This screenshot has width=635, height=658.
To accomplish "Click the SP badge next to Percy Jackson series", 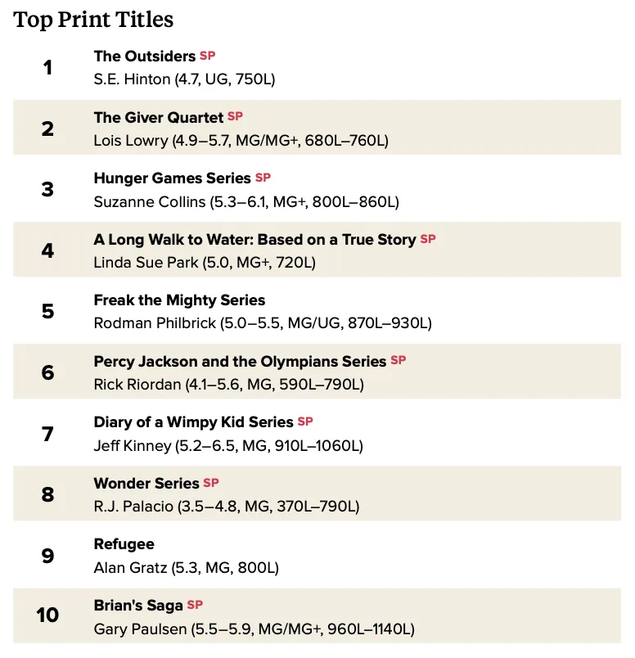I will point(398,360).
